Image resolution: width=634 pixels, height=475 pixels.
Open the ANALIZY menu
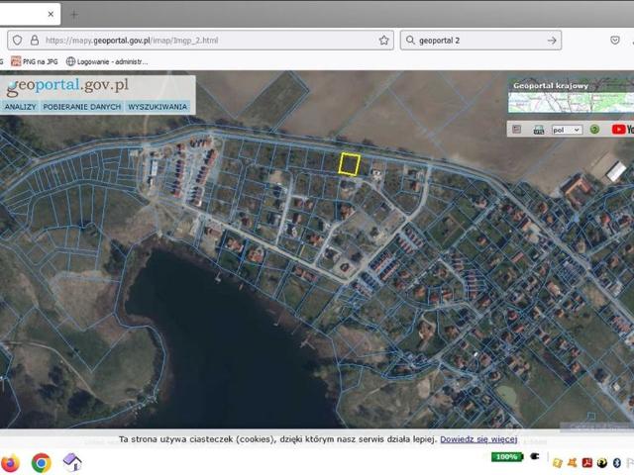click(20, 106)
